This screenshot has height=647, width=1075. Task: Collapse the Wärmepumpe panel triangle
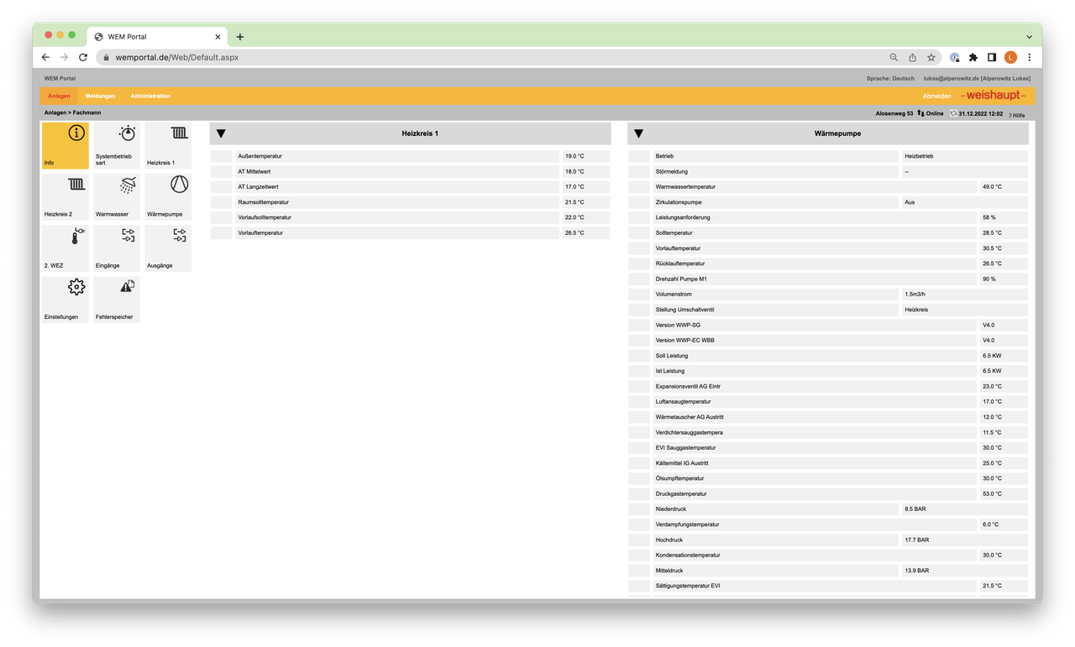tap(638, 133)
